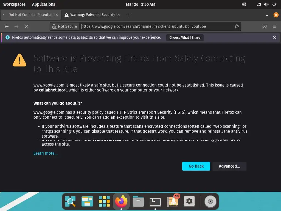Stop loading the page with the X button
The height and width of the screenshot is (211, 281).
click(x=26, y=27)
